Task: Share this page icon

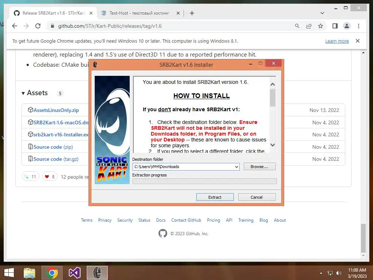Action: [309, 26]
